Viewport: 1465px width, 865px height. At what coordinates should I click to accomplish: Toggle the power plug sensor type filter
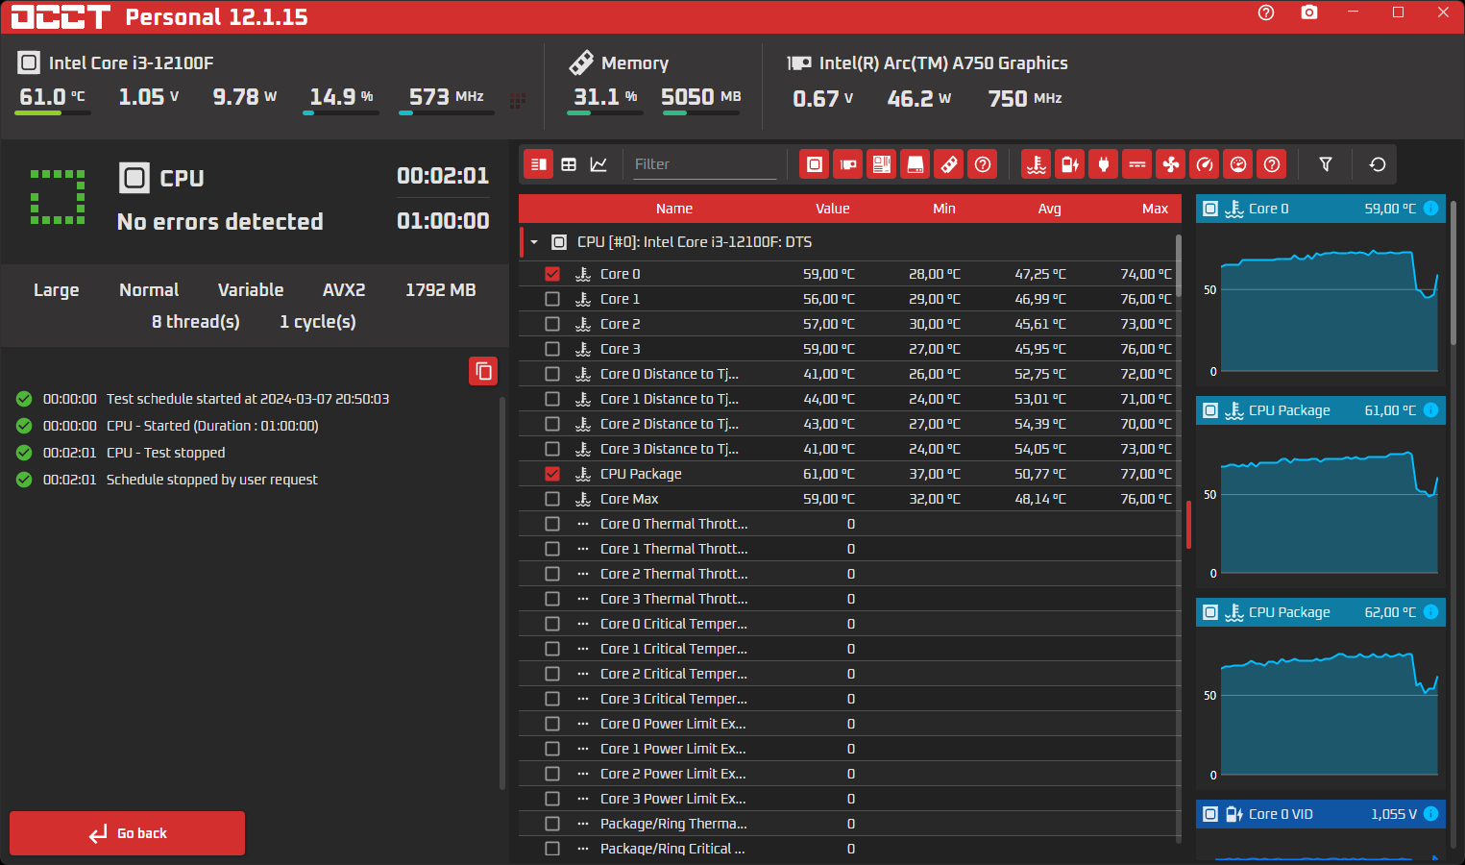click(1104, 164)
